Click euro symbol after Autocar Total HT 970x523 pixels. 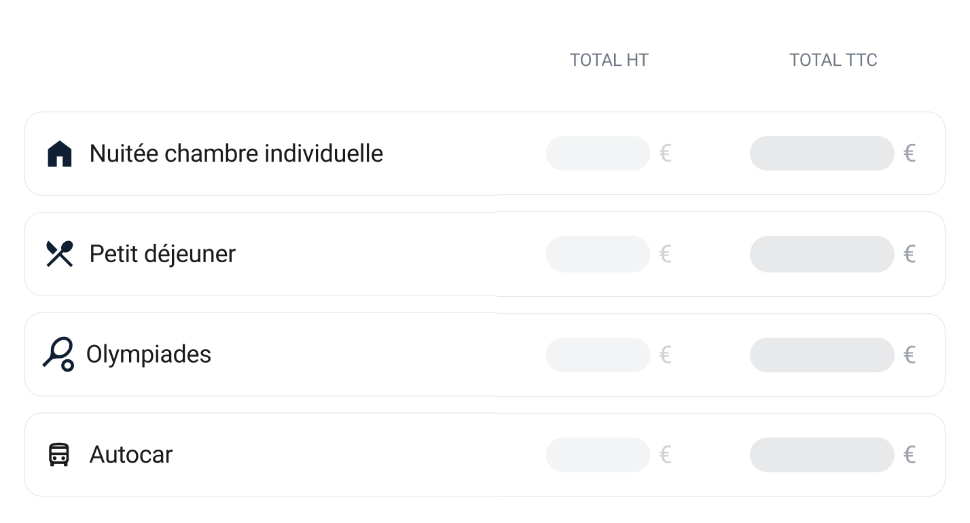click(666, 454)
